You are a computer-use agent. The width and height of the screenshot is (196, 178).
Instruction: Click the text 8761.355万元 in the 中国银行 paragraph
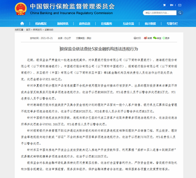coord(55,124)
